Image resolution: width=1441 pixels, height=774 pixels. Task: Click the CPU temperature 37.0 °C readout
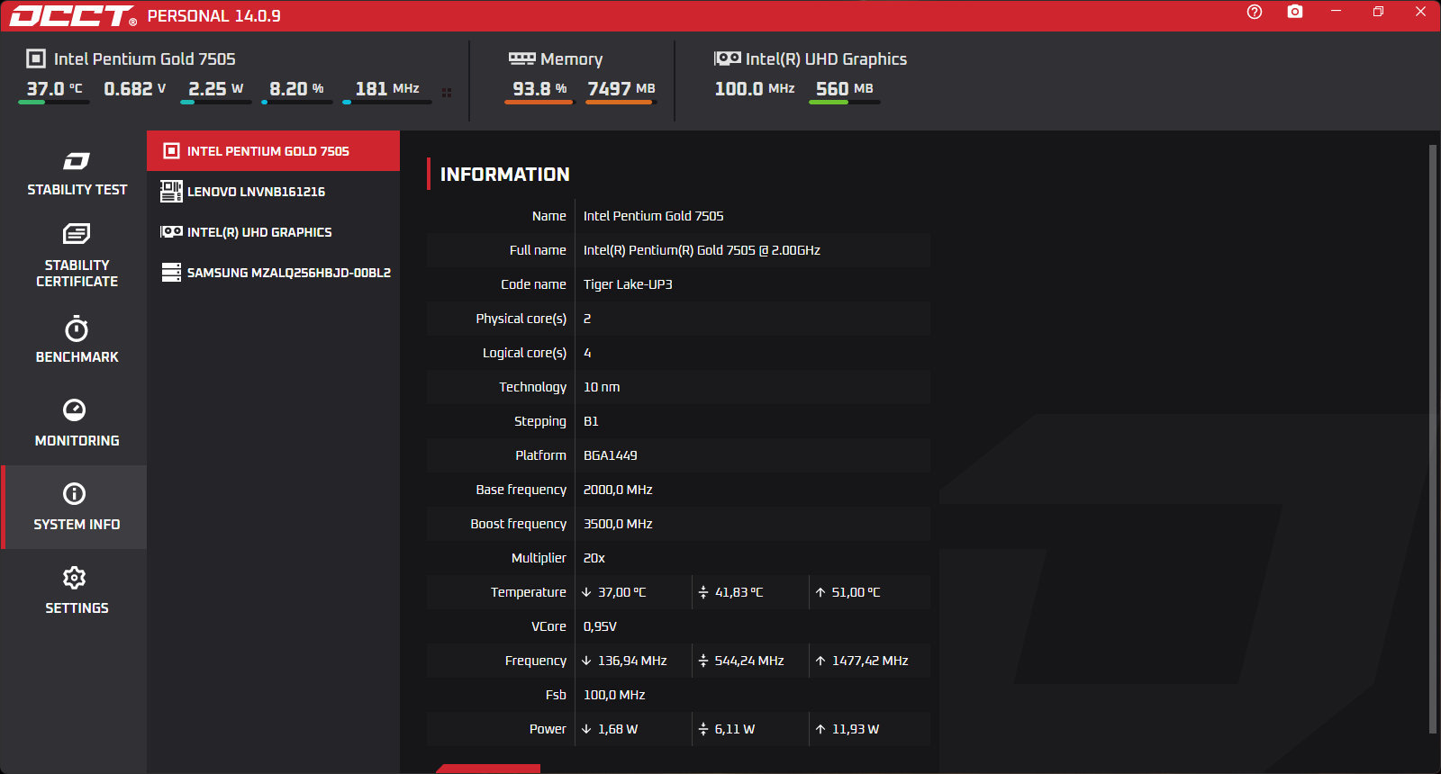point(54,89)
